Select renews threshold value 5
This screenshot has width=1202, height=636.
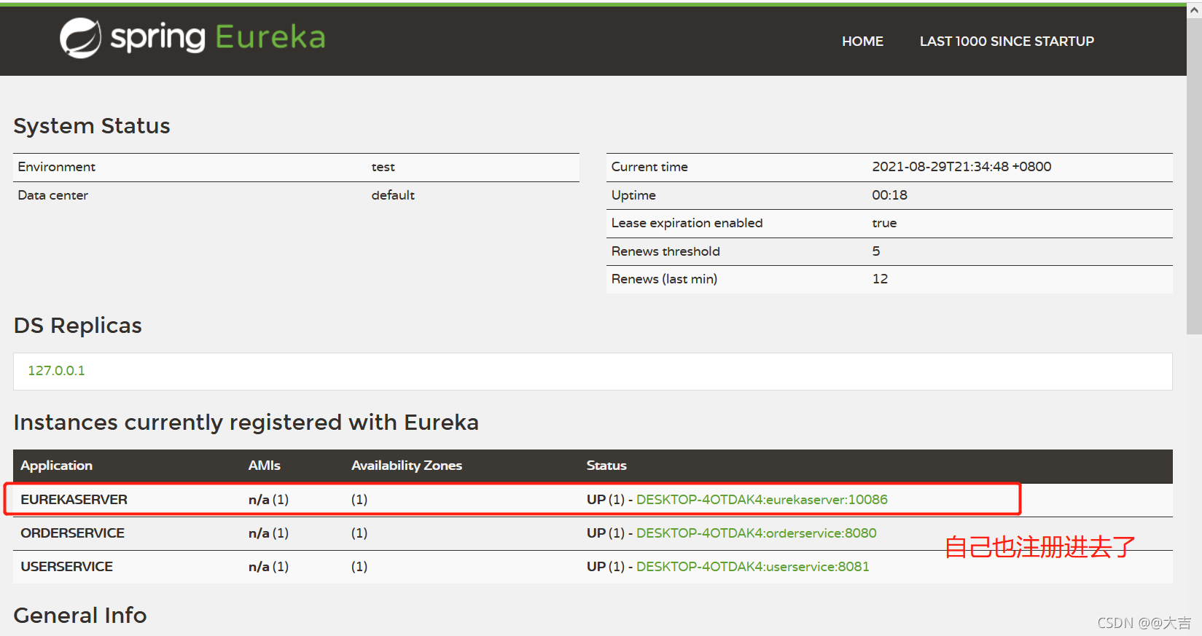coord(876,251)
